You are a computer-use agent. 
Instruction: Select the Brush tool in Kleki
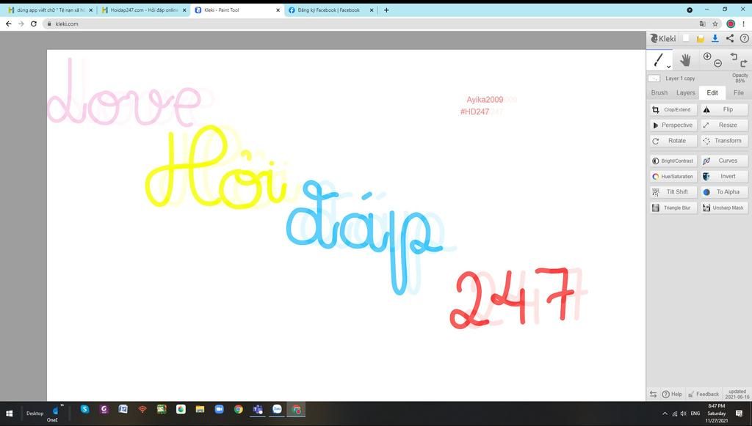(x=659, y=60)
